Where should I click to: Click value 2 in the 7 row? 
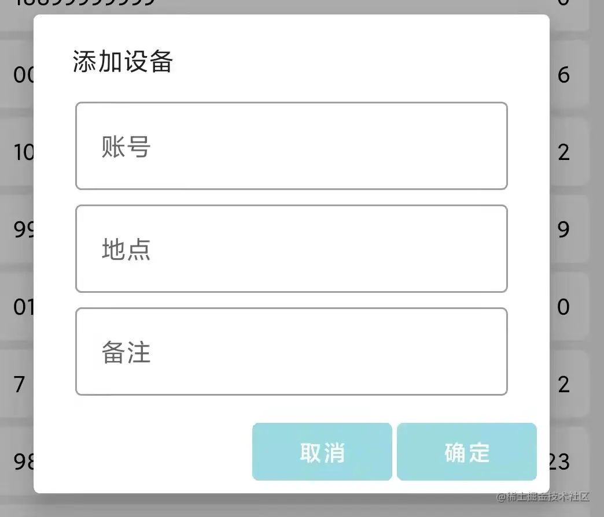click(x=564, y=384)
